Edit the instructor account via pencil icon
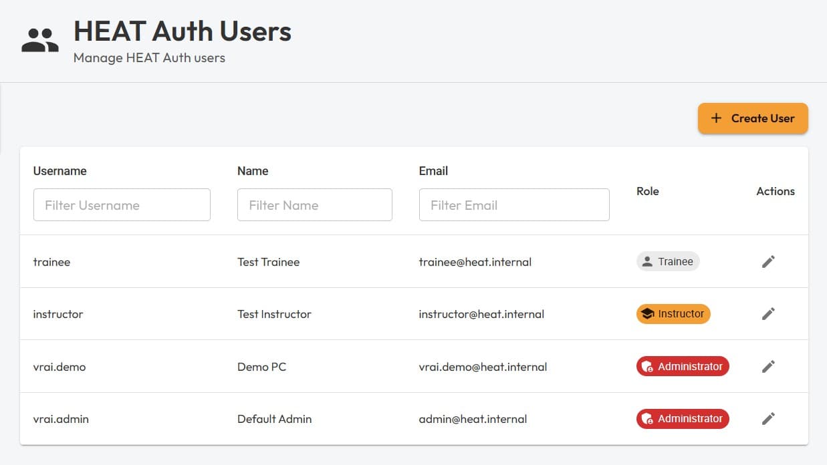827x465 pixels. [768, 313]
